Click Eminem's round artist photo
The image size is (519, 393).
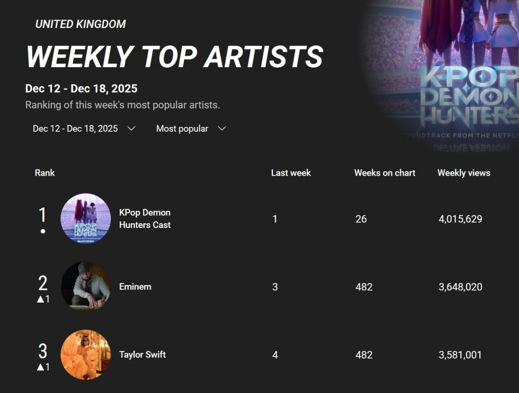86,287
